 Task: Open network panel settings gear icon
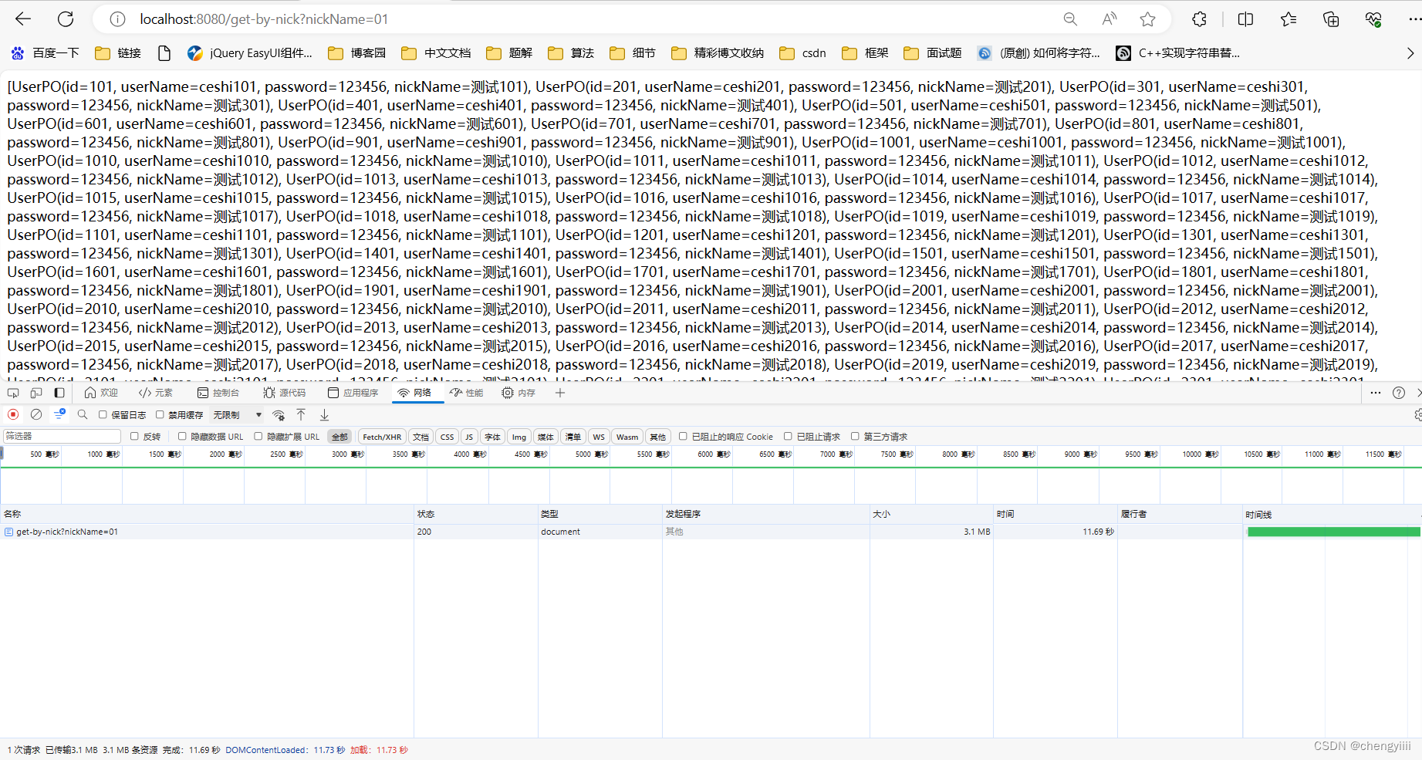(x=1418, y=414)
